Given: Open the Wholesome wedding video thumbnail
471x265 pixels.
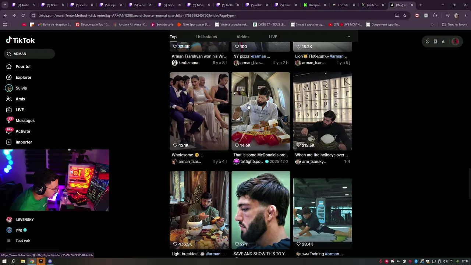Looking at the screenshot, I should point(199,111).
